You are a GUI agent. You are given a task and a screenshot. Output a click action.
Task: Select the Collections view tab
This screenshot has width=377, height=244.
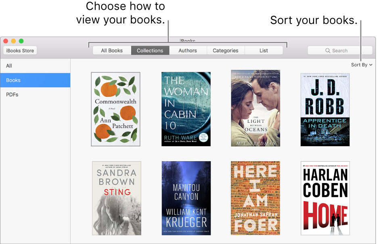(150, 50)
